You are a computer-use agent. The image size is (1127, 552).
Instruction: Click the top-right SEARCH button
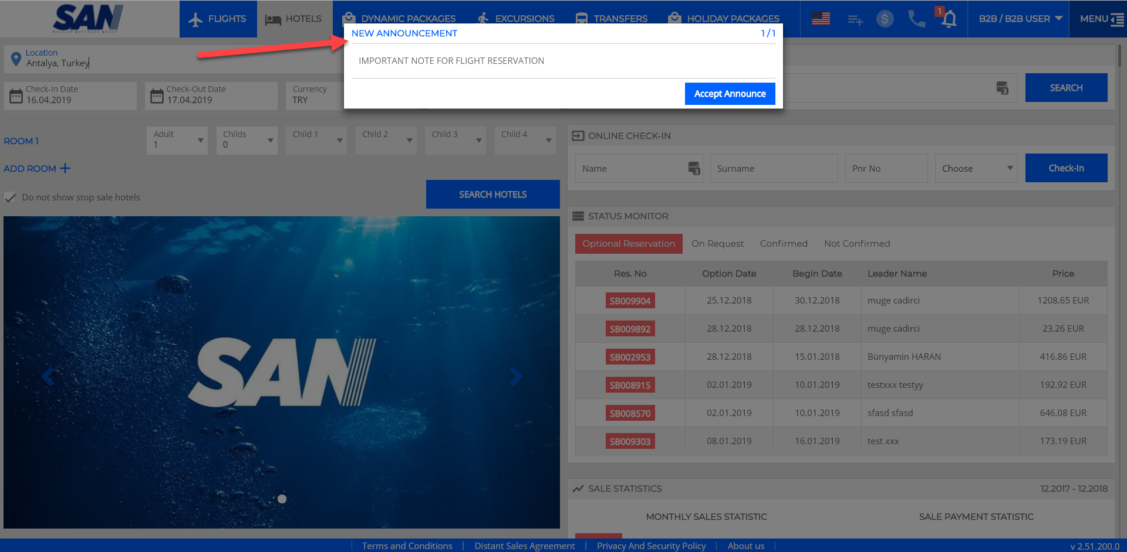coord(1066,88)
